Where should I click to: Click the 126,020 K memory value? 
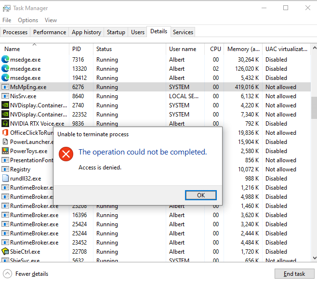point(247,69)
